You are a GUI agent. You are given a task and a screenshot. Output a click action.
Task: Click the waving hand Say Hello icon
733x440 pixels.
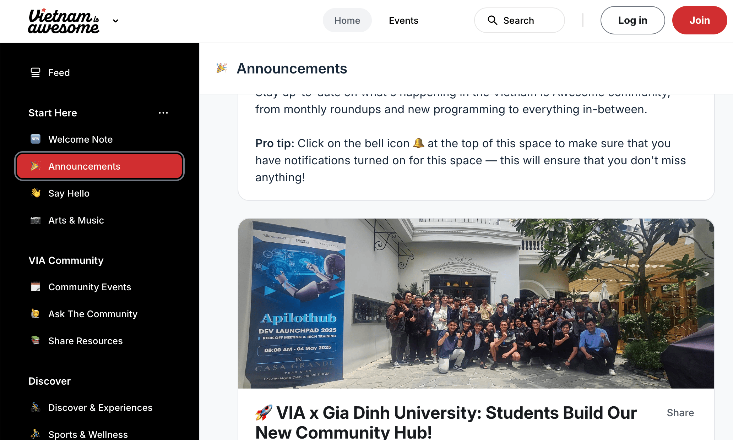pos(36,193)
